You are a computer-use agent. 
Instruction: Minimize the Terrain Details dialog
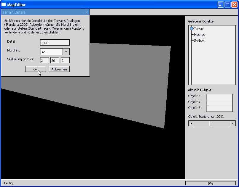click(82, 12)
